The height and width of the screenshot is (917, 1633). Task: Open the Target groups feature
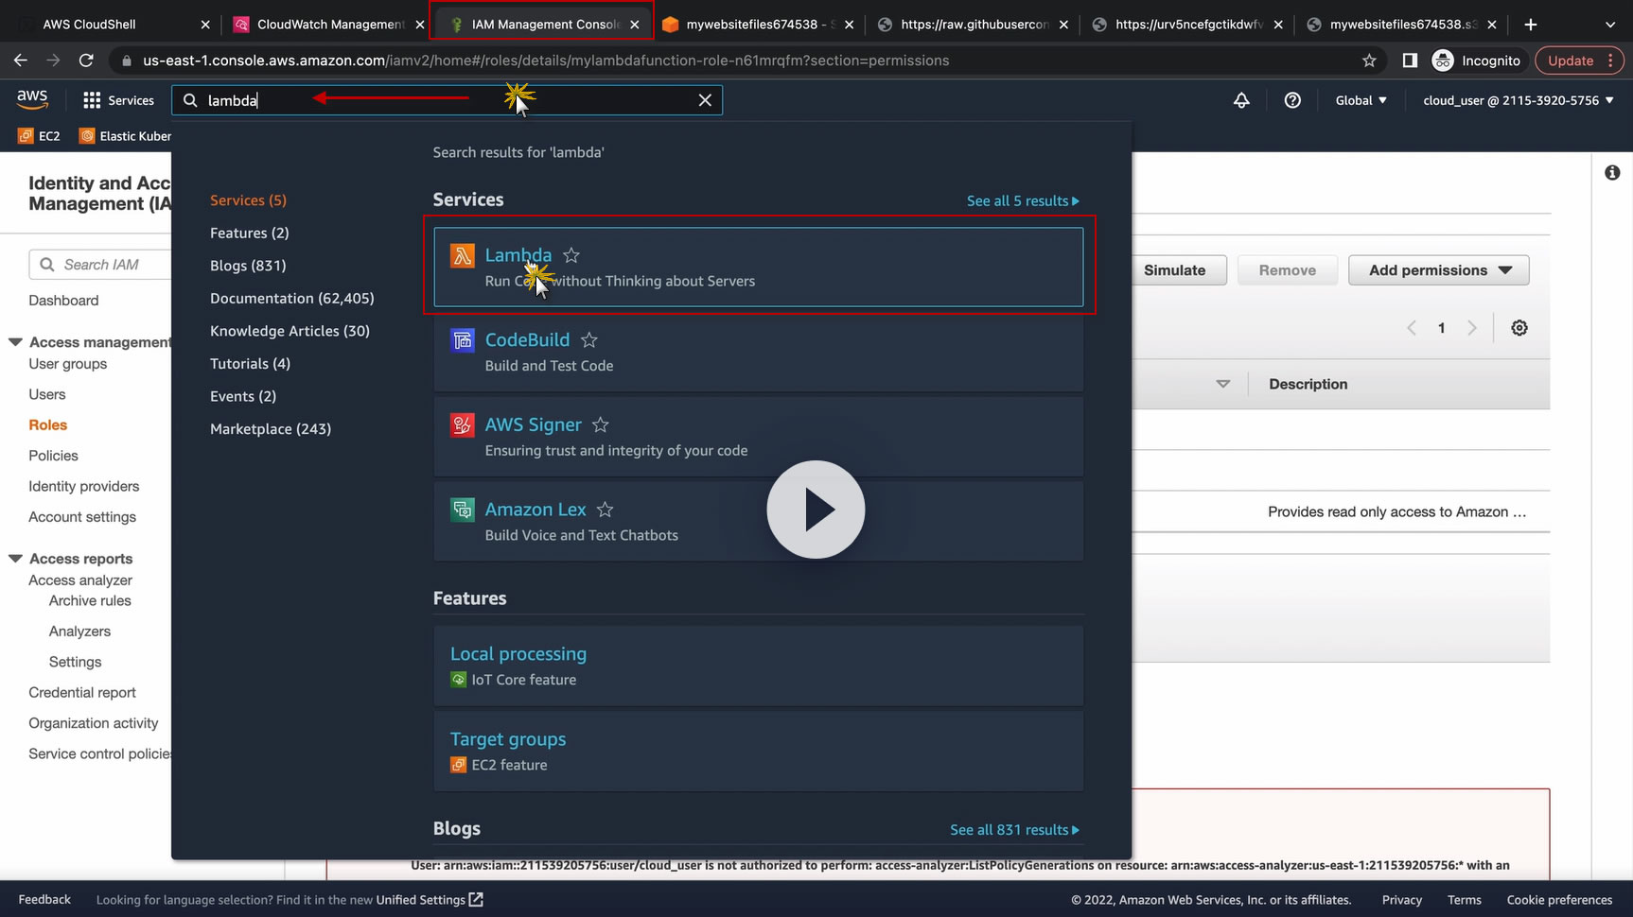[x=508, y=739]
